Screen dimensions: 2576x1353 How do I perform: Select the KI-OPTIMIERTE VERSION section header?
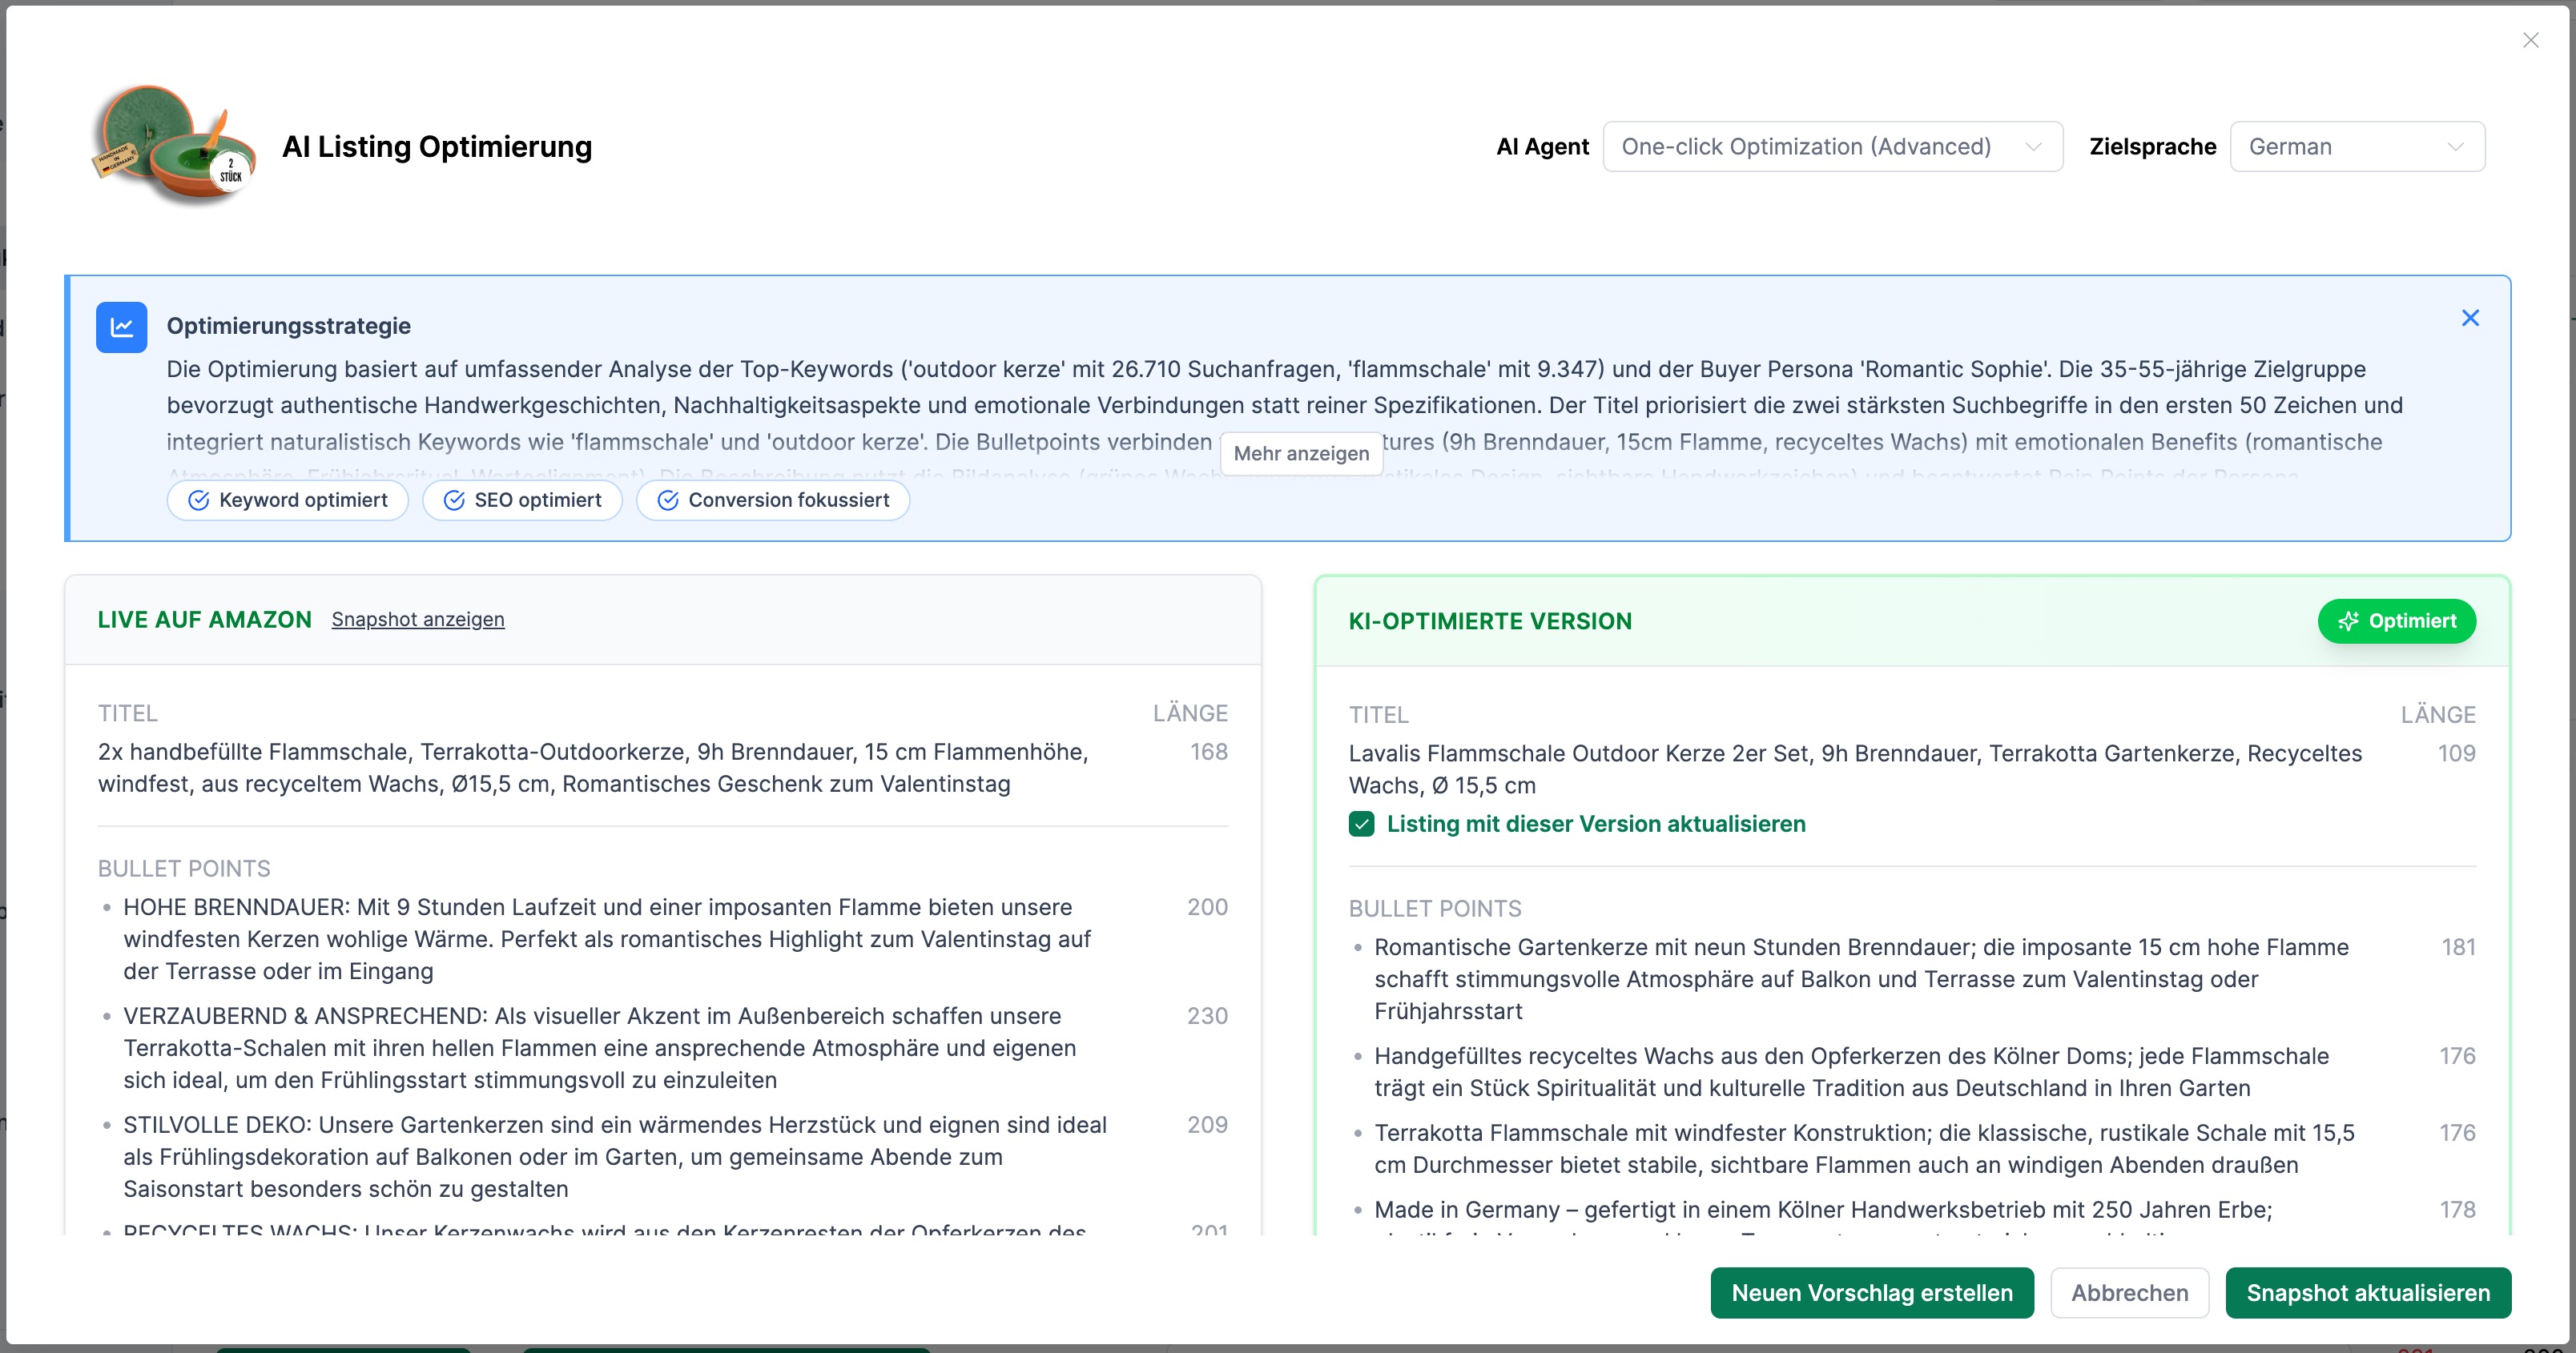(1489, 620)
